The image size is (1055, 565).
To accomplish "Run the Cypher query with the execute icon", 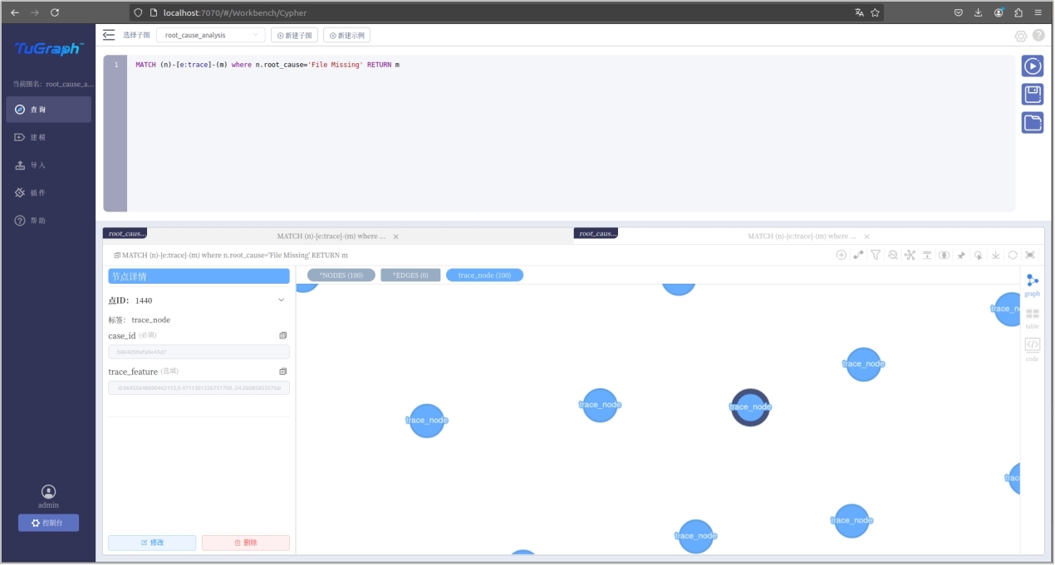I will [1032, 66].
